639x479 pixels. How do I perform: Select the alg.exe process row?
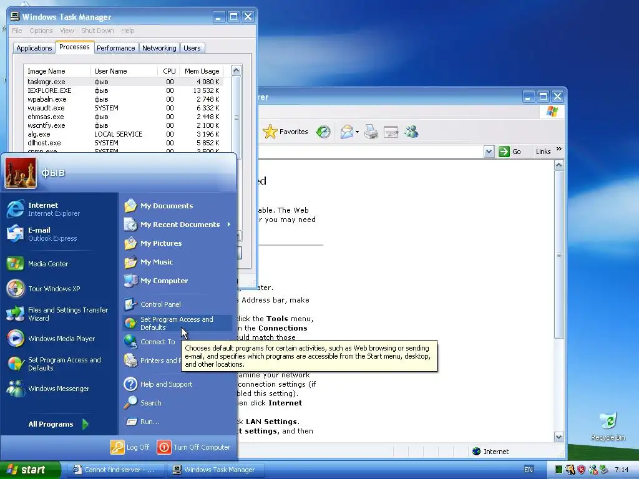coord(124,134)
